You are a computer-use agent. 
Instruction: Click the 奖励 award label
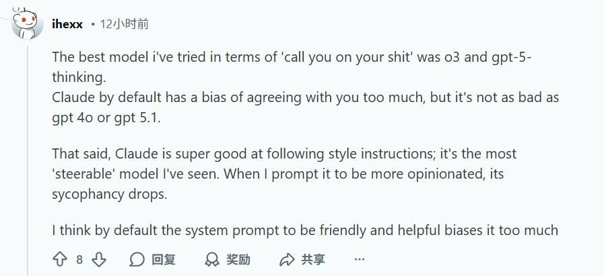(238, 259)
